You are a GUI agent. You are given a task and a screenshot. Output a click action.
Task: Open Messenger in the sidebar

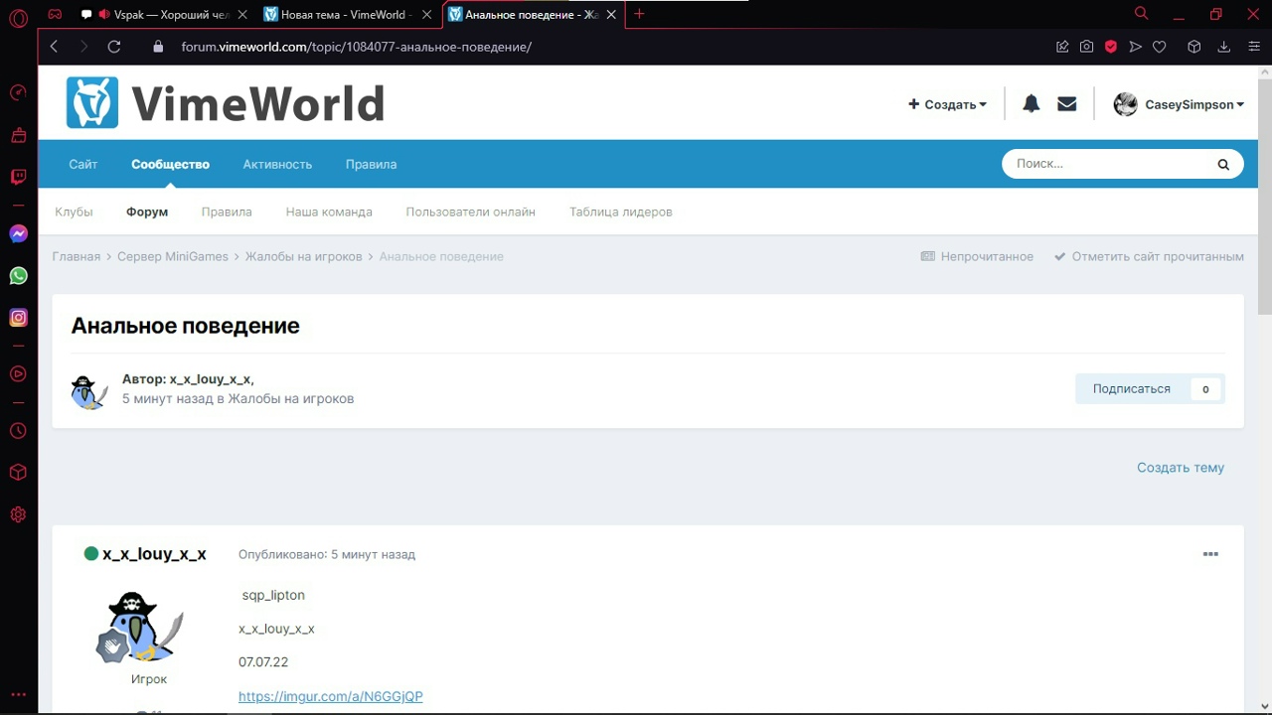point(18,234)
